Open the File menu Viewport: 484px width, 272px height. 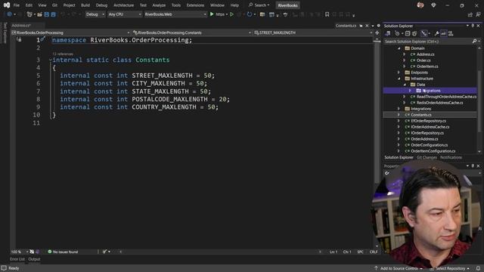point(17,5)
